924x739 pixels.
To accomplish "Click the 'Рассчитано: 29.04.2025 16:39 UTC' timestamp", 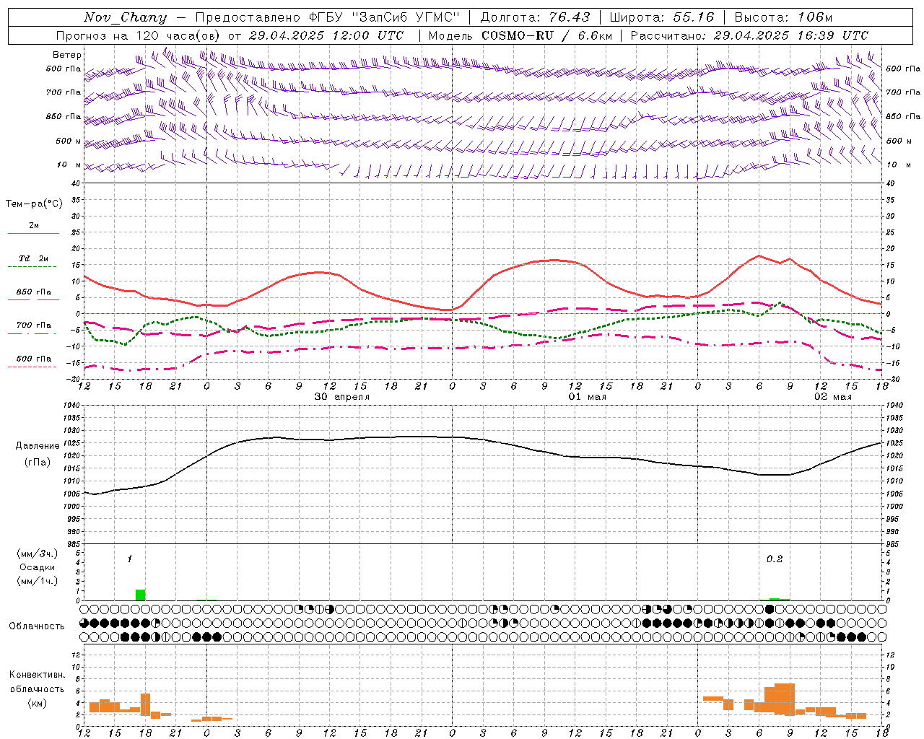I will point(749,35).
